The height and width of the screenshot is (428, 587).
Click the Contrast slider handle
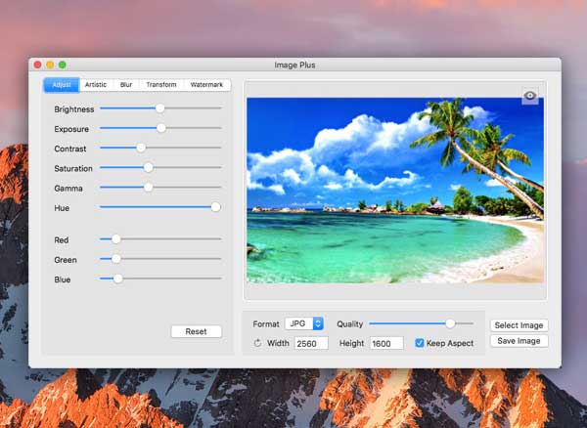[x=141, y=148]
